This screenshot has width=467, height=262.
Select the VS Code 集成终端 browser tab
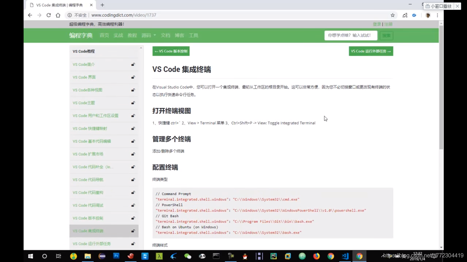point(61,5)
